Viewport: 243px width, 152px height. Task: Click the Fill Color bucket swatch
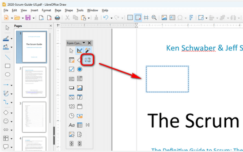pos(6,47)
